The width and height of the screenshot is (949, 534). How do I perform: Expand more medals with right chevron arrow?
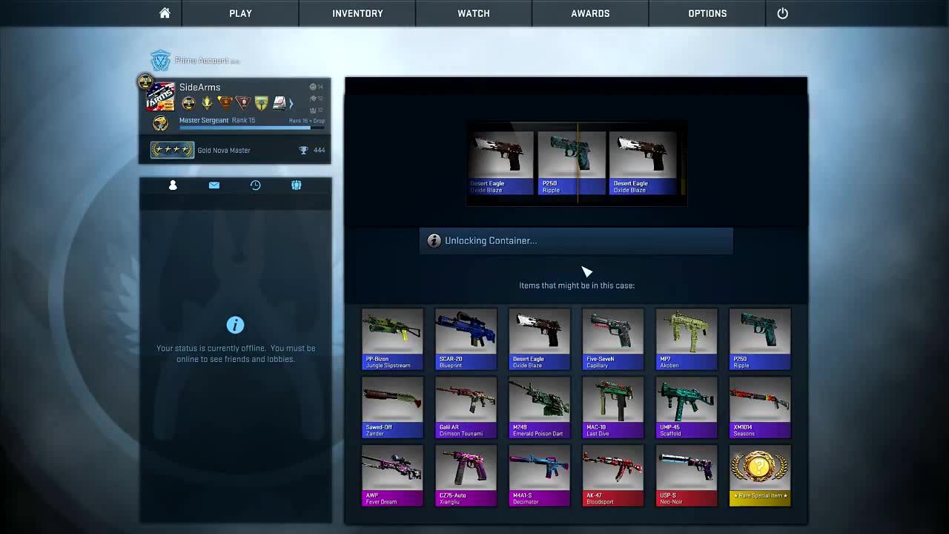[291, 104]
